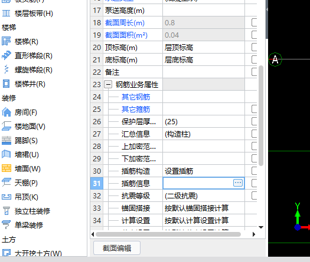Image resolution: width=310 pixels, height=262 pixels.
Task: Choose the 直形梯段(R) icon
Action: [6, 55]
